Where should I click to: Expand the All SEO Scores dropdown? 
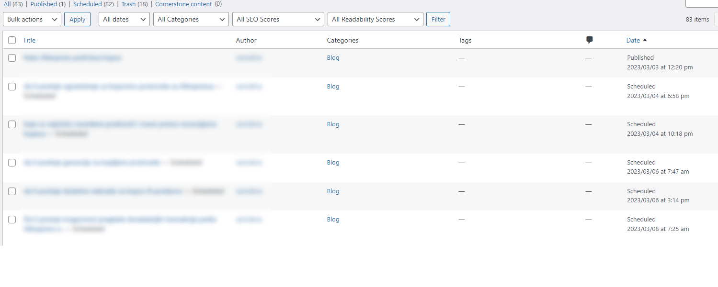click(278, 19)
